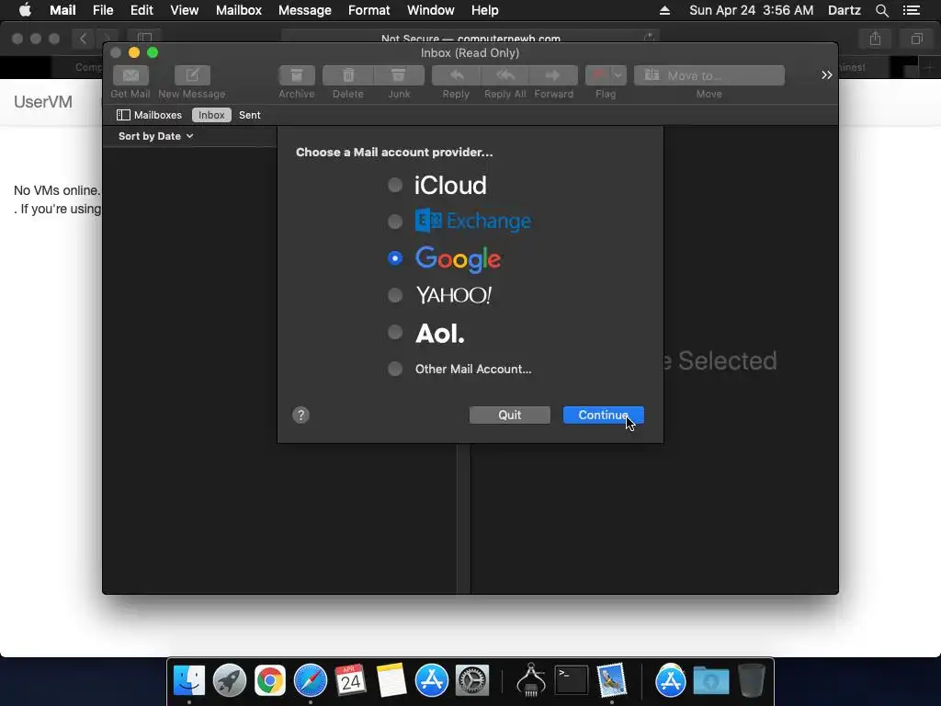
Task: Click the red Flag icon
Action: [597, 75]
